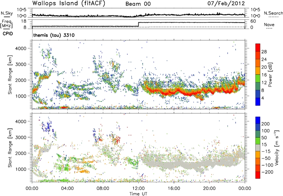Click the power scale value '16'

(264, 75)
